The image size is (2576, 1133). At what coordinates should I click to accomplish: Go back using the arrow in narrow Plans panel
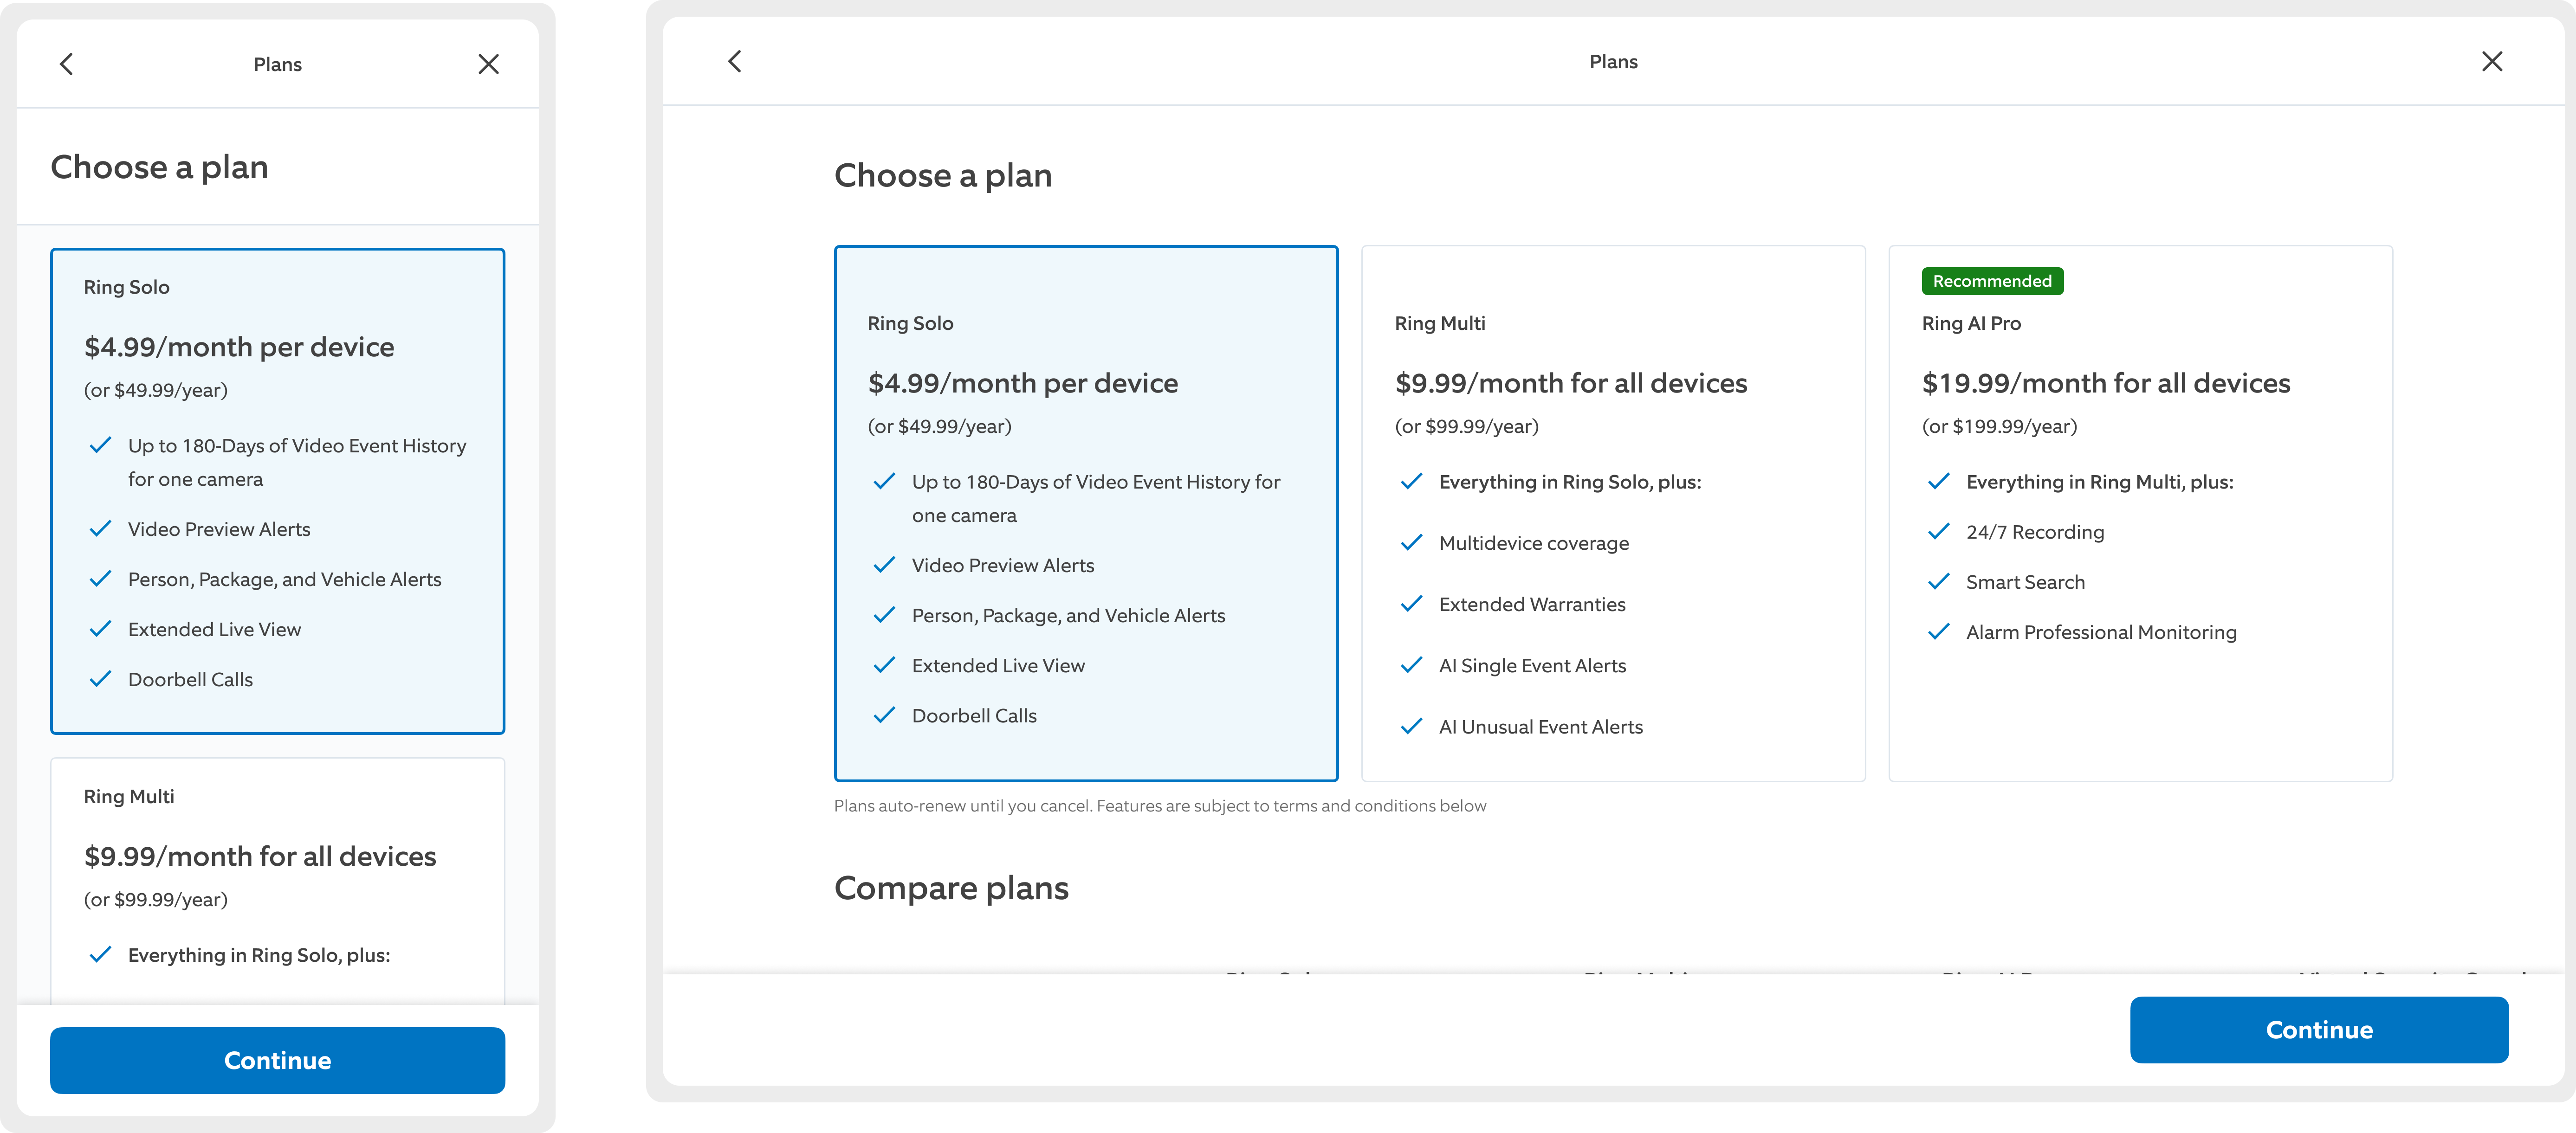(x=67, y=64)
